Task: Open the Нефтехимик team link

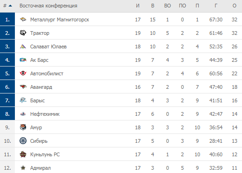Action: 45,114
